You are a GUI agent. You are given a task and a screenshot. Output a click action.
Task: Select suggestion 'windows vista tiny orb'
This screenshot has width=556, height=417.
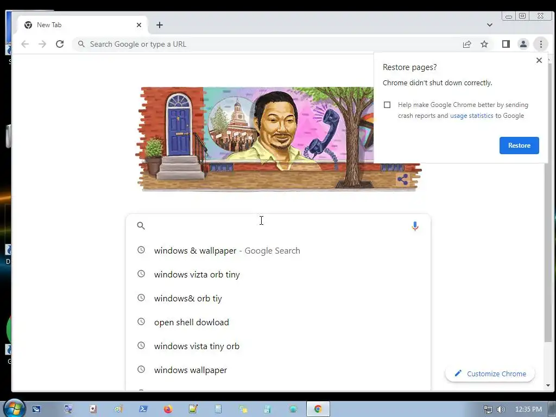tap(279, 346)
